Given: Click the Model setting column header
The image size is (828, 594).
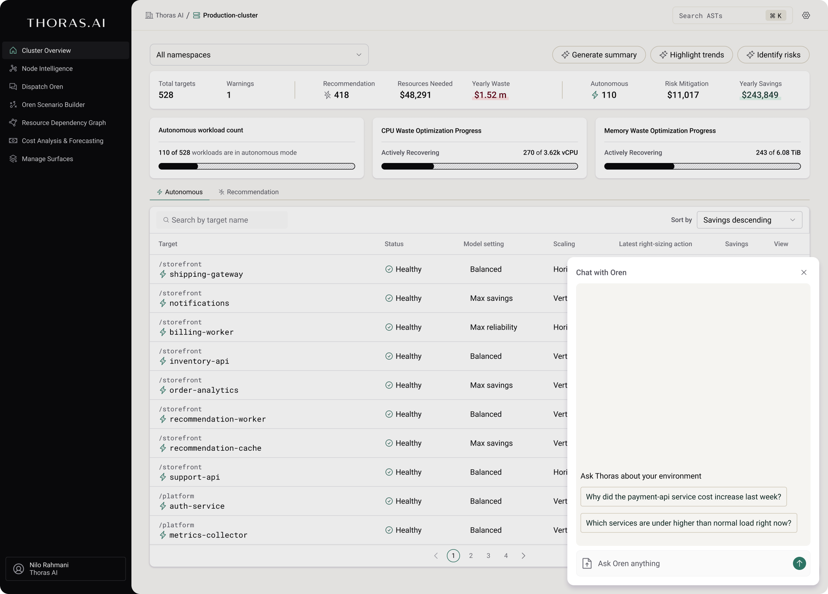Looking at the screenshot, I should click(483, 244).
